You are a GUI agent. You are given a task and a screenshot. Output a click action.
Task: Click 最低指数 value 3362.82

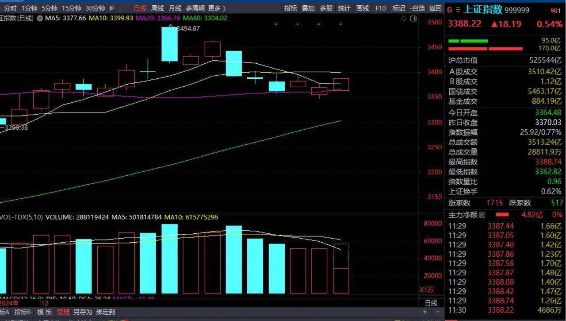click(x=548, y=172)
